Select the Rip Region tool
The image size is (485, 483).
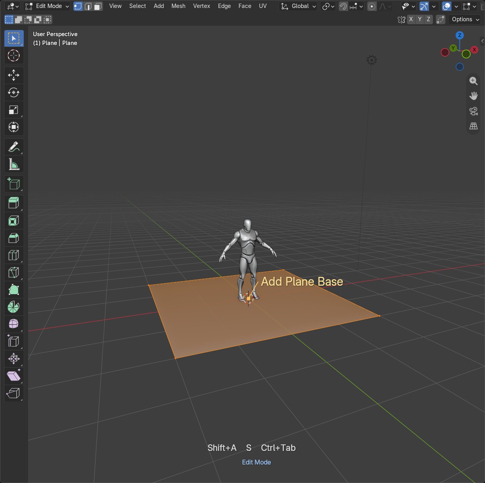pos(14,393)
